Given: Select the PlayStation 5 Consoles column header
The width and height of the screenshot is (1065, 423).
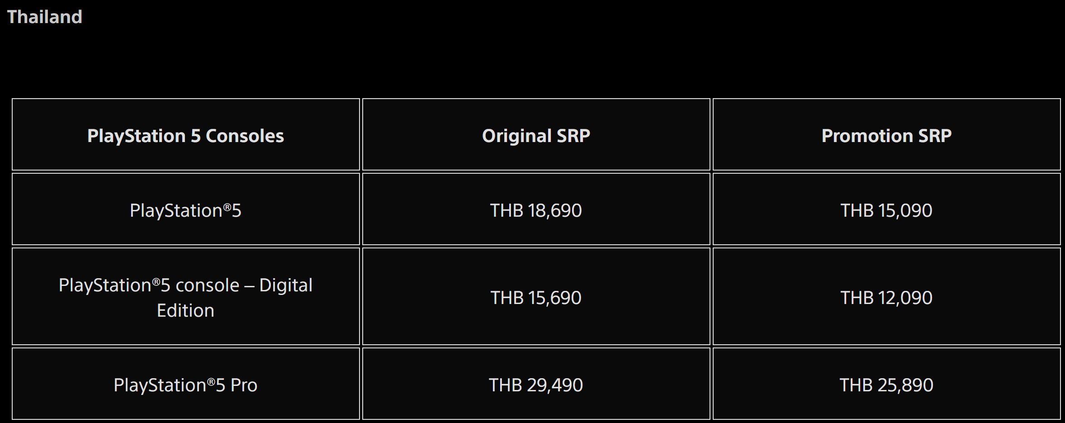Looking at the screenshot, I should click(185, 136).
